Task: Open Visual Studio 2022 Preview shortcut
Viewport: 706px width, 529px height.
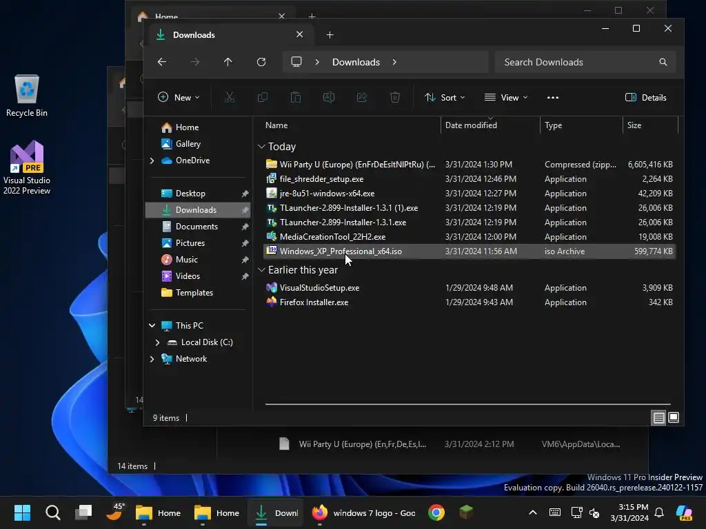Action: pos(27,167)
